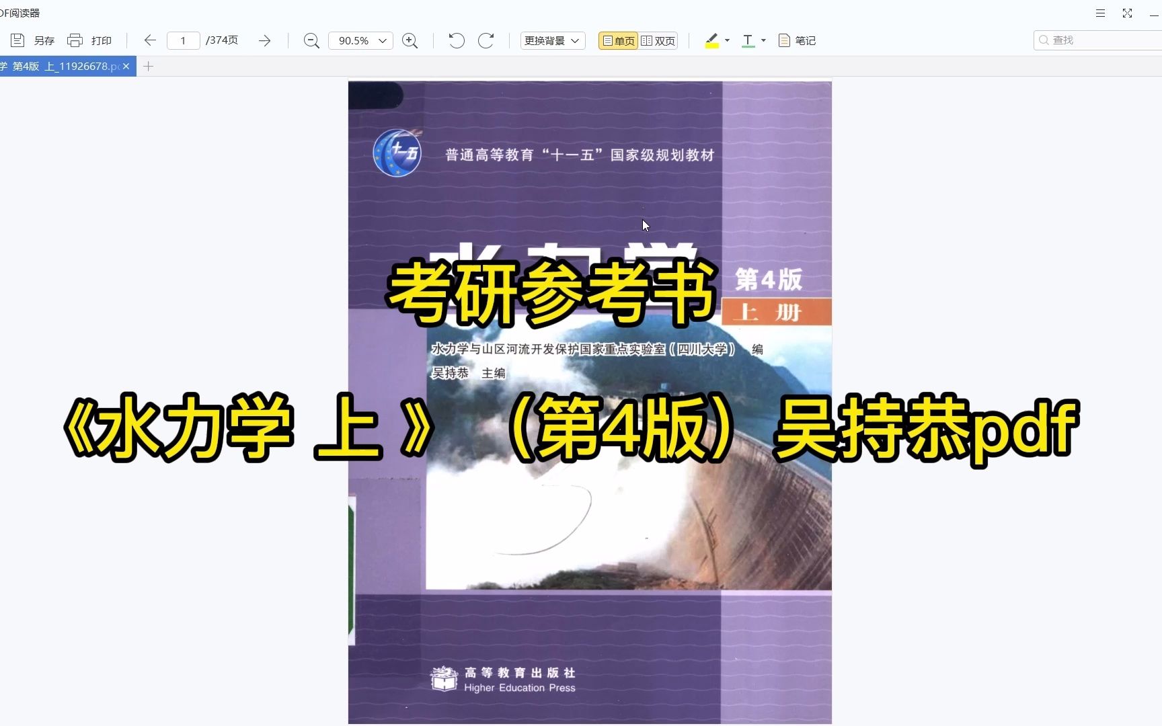Click the book cover page
This screenshot has width=1162, height=726.
pyautogui.click(x=590, y=402)
